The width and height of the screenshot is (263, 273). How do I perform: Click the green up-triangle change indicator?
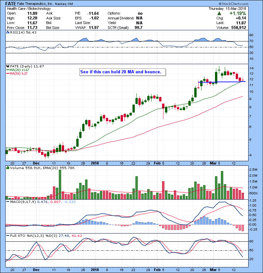(219, 13)
